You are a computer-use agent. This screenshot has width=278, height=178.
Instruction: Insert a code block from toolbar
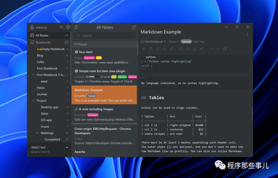pos(211,49)
